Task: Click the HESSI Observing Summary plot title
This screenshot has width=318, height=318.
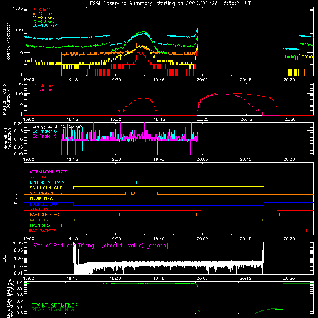Action: point(168,3)
